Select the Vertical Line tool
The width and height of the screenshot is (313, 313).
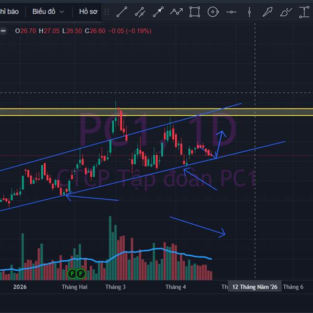coord(249,12)
